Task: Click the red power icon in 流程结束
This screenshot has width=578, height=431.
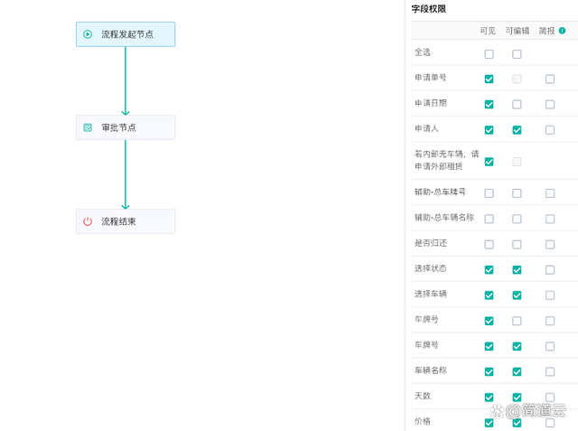Action: (88, 221)
